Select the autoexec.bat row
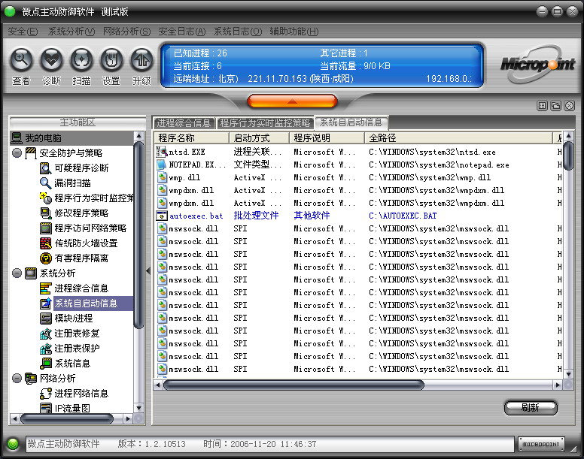The height and width of the screenshot is (459, 584). click(357, 216)
